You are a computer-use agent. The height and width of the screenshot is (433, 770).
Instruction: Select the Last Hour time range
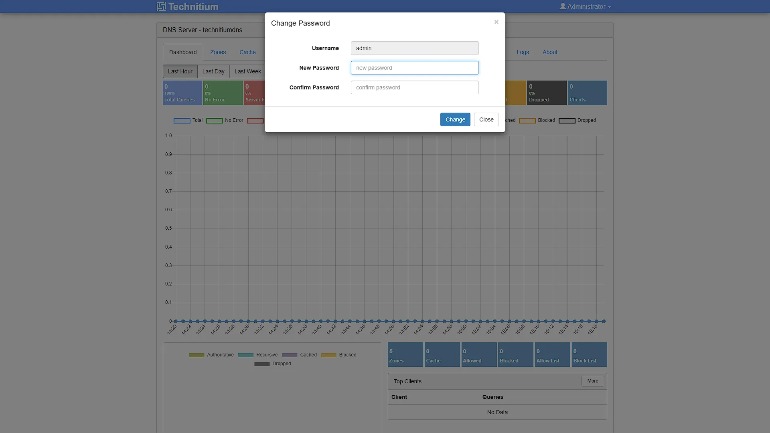point(180,71)
